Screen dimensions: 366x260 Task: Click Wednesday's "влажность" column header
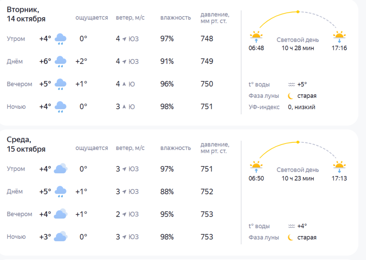click(175, 148)
